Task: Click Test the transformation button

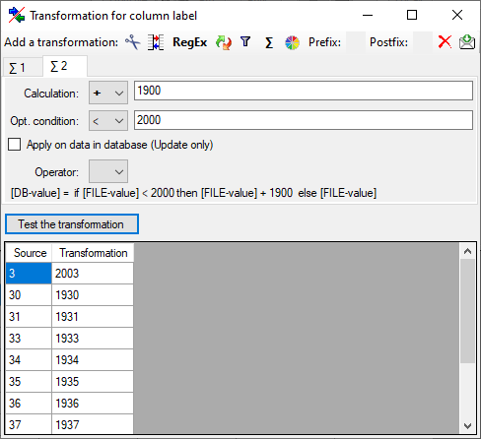Action: coord(72,224)
